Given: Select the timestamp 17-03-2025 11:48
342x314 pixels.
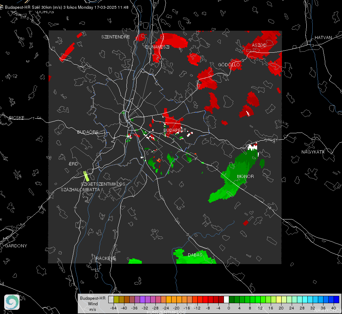Looking at the screenshot, I should coord(111,7).
